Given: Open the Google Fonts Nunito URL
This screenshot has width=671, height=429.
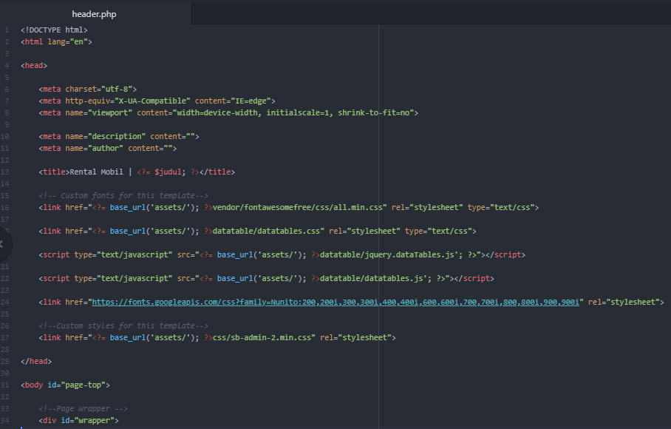Looking at the screenshot, I should (x=335, y=302).
